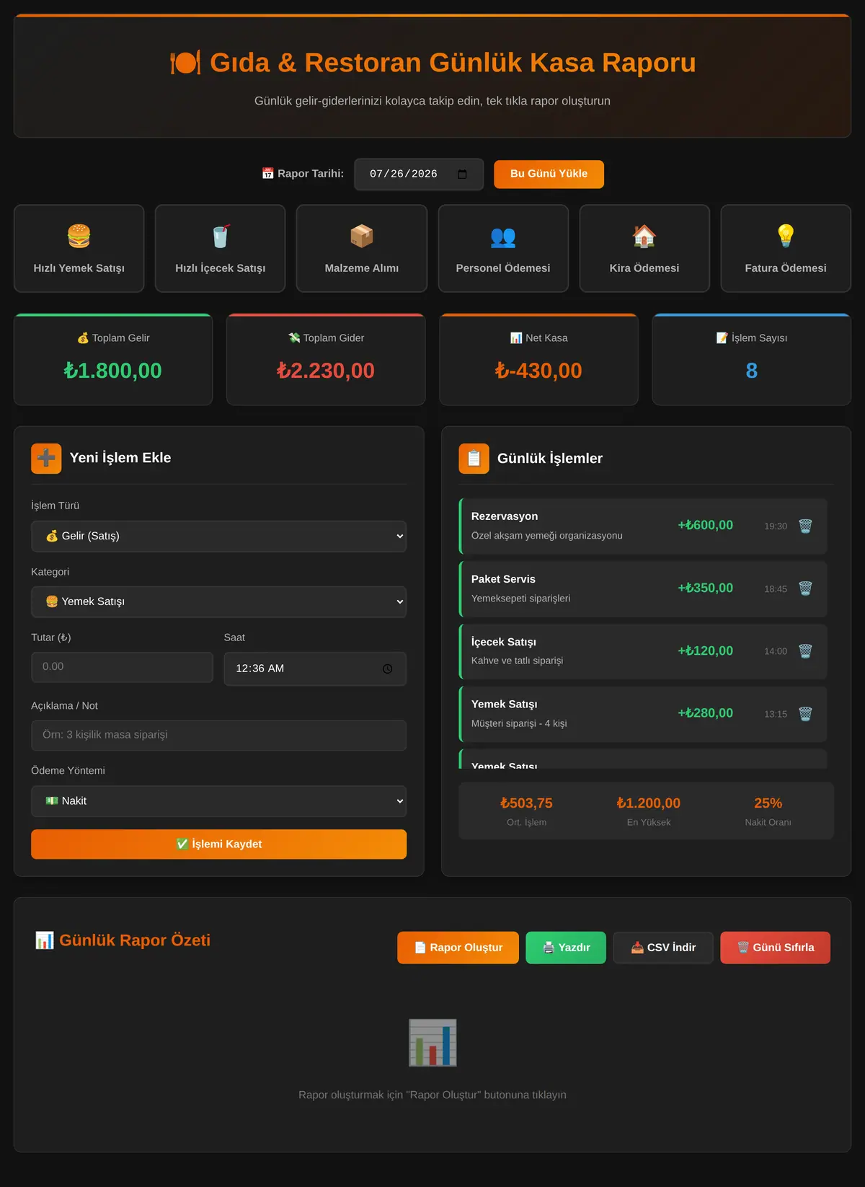Click the house icon for Kira Ödemesi
The image size is (865, 1187).
644,236
